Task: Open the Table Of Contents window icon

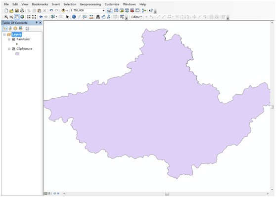Action: coord(116,10)
